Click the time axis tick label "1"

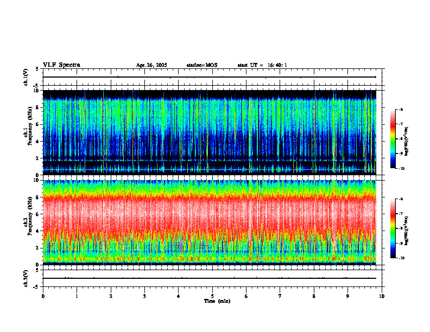click(x=77, y=296)
